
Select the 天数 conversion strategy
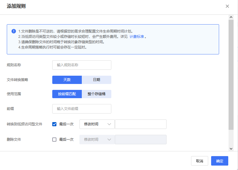coord(67,80)
